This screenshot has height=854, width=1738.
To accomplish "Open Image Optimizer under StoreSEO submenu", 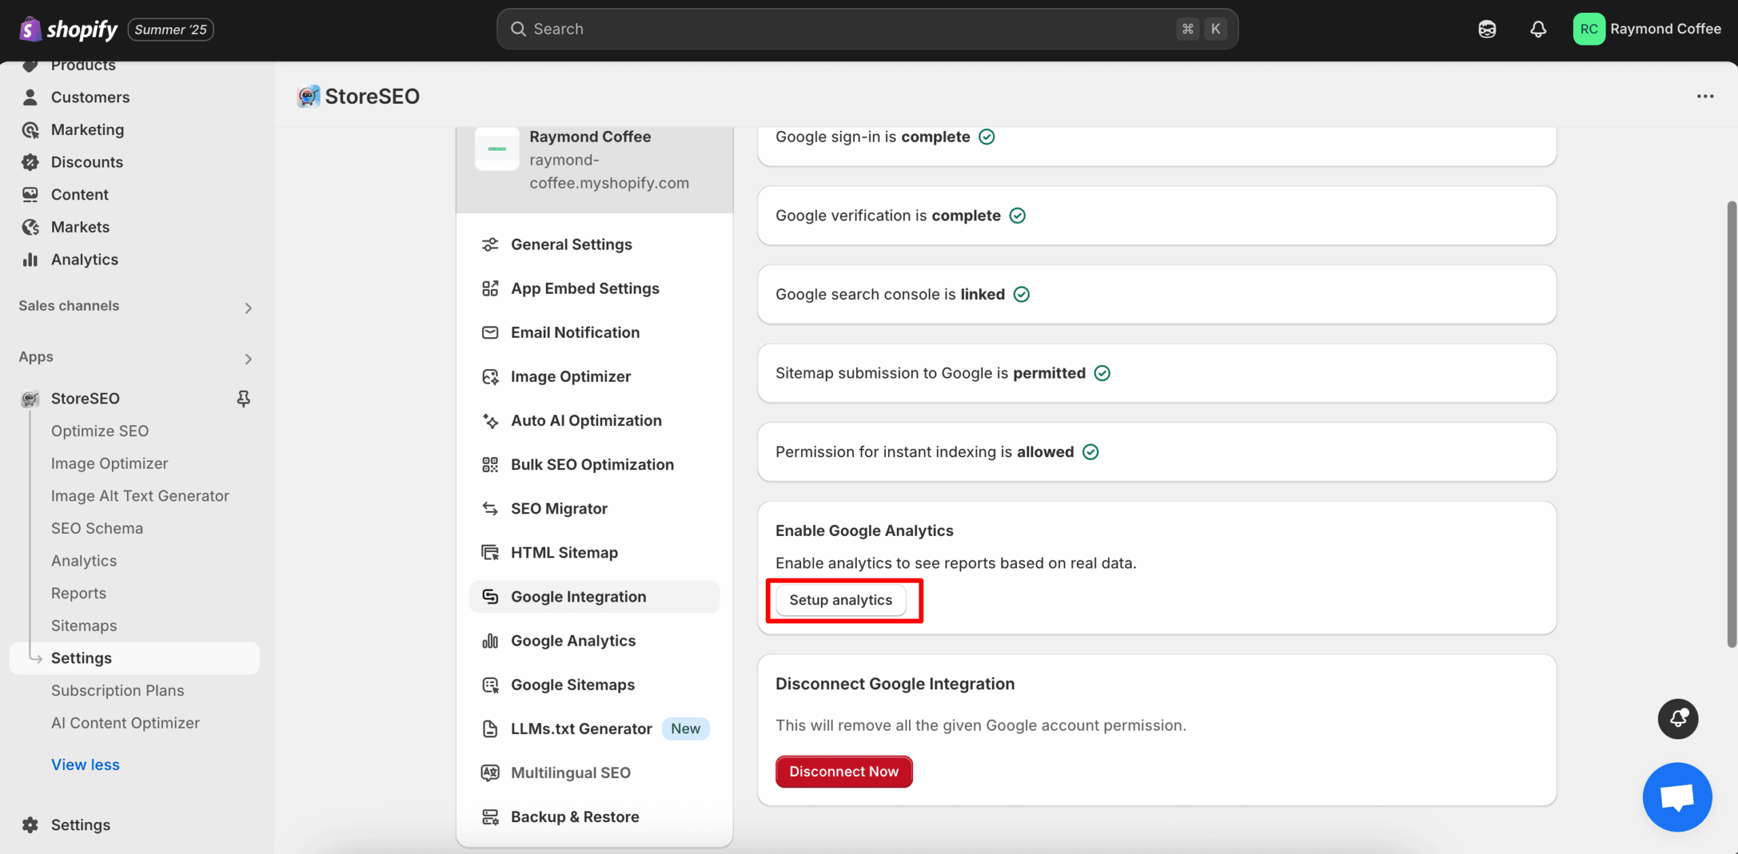I will [x=109, y=464].
